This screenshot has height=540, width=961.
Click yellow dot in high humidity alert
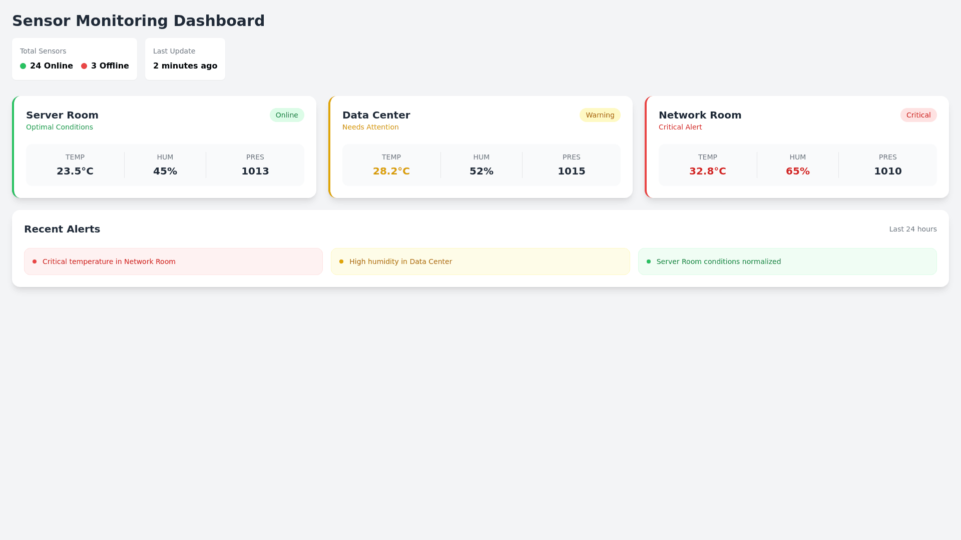coord(341,261)
